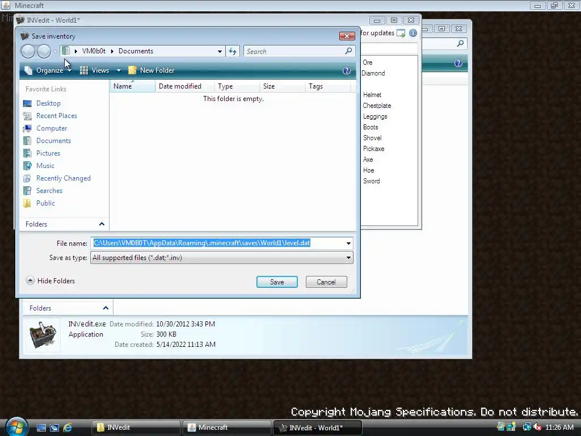Screen dimensions: 581x436
Task: Open the Views button
Action: pyautogui.click(x=95, y=70)
